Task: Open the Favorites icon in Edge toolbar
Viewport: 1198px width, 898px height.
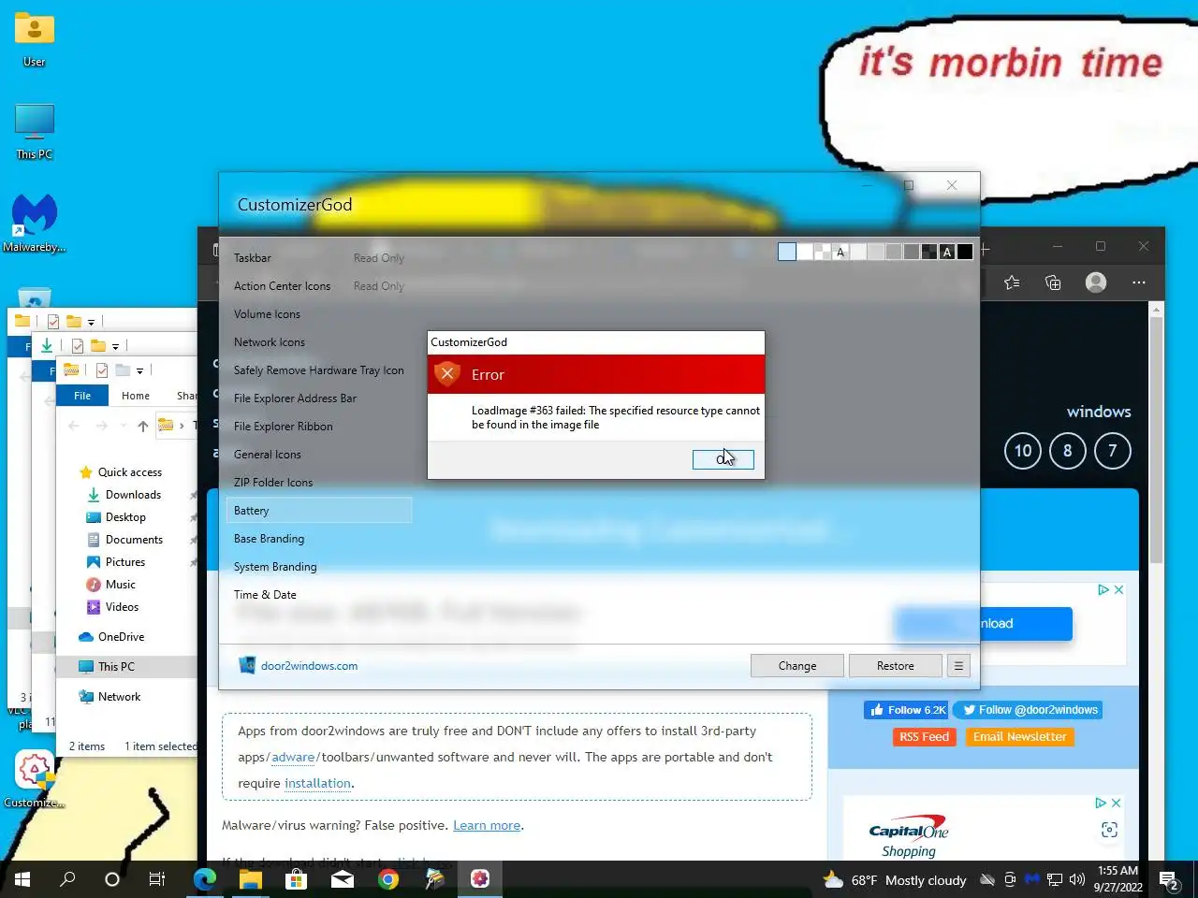Action: pos(1012,282)
